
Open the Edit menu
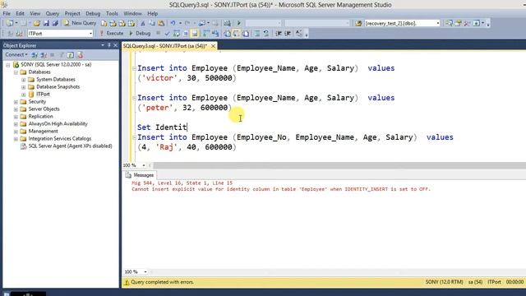(20, 13)
